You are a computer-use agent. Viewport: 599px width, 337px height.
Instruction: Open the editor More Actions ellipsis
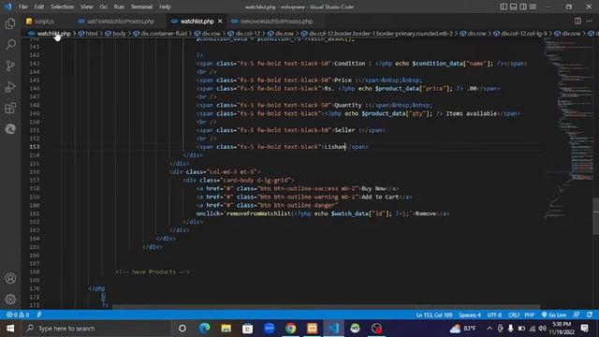tap(589, 21)
